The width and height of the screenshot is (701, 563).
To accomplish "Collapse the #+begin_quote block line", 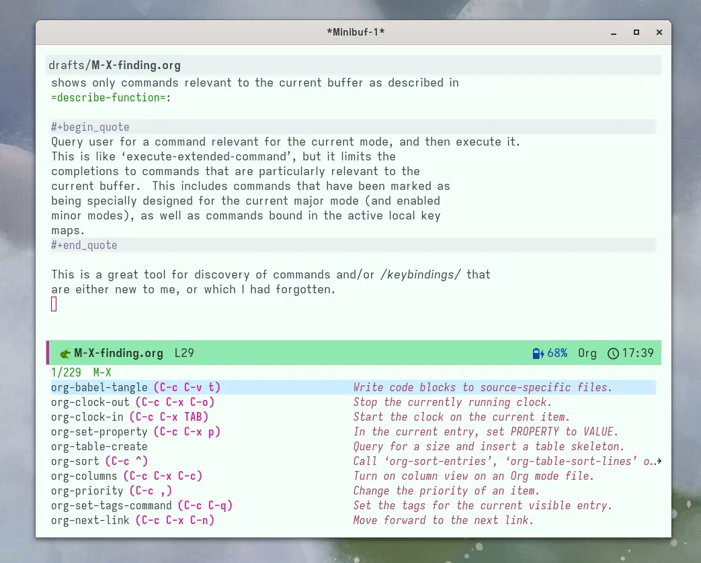I will tap(90, 127).
